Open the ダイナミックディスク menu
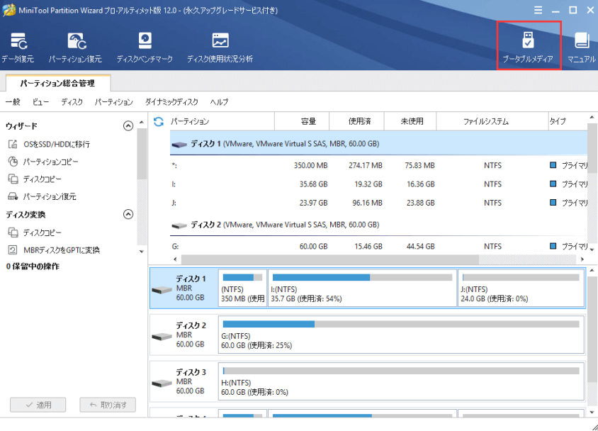The height and width of the screenshot is (431, 598). click(171, 102)
